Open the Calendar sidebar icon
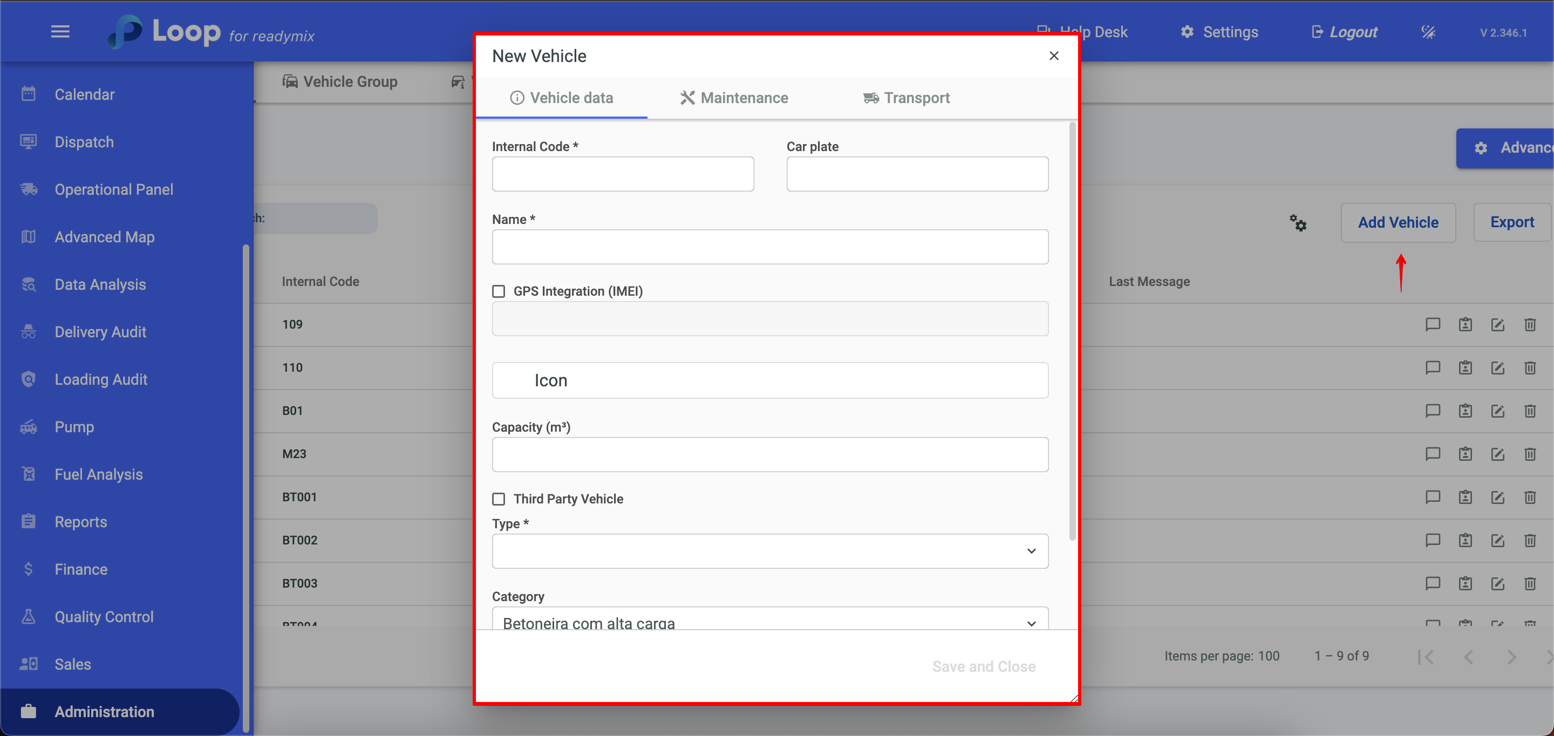 pos(29,94)
